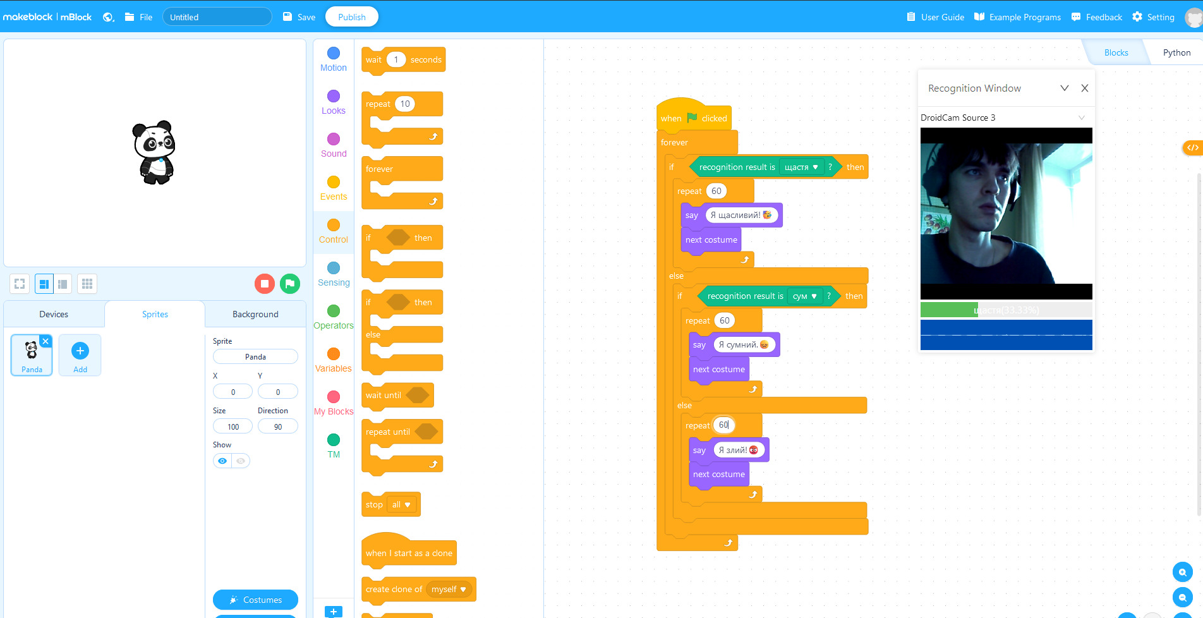Click the Size input field
Screen dimensions: 1203x618
233,427
